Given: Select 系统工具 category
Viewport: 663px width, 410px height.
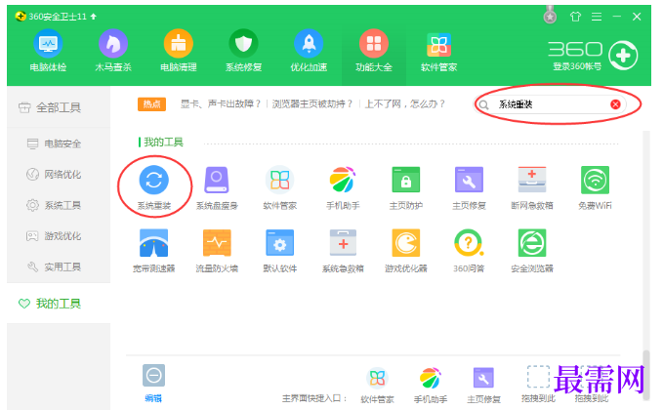Looking at the screenshot, I should (54, 205).
